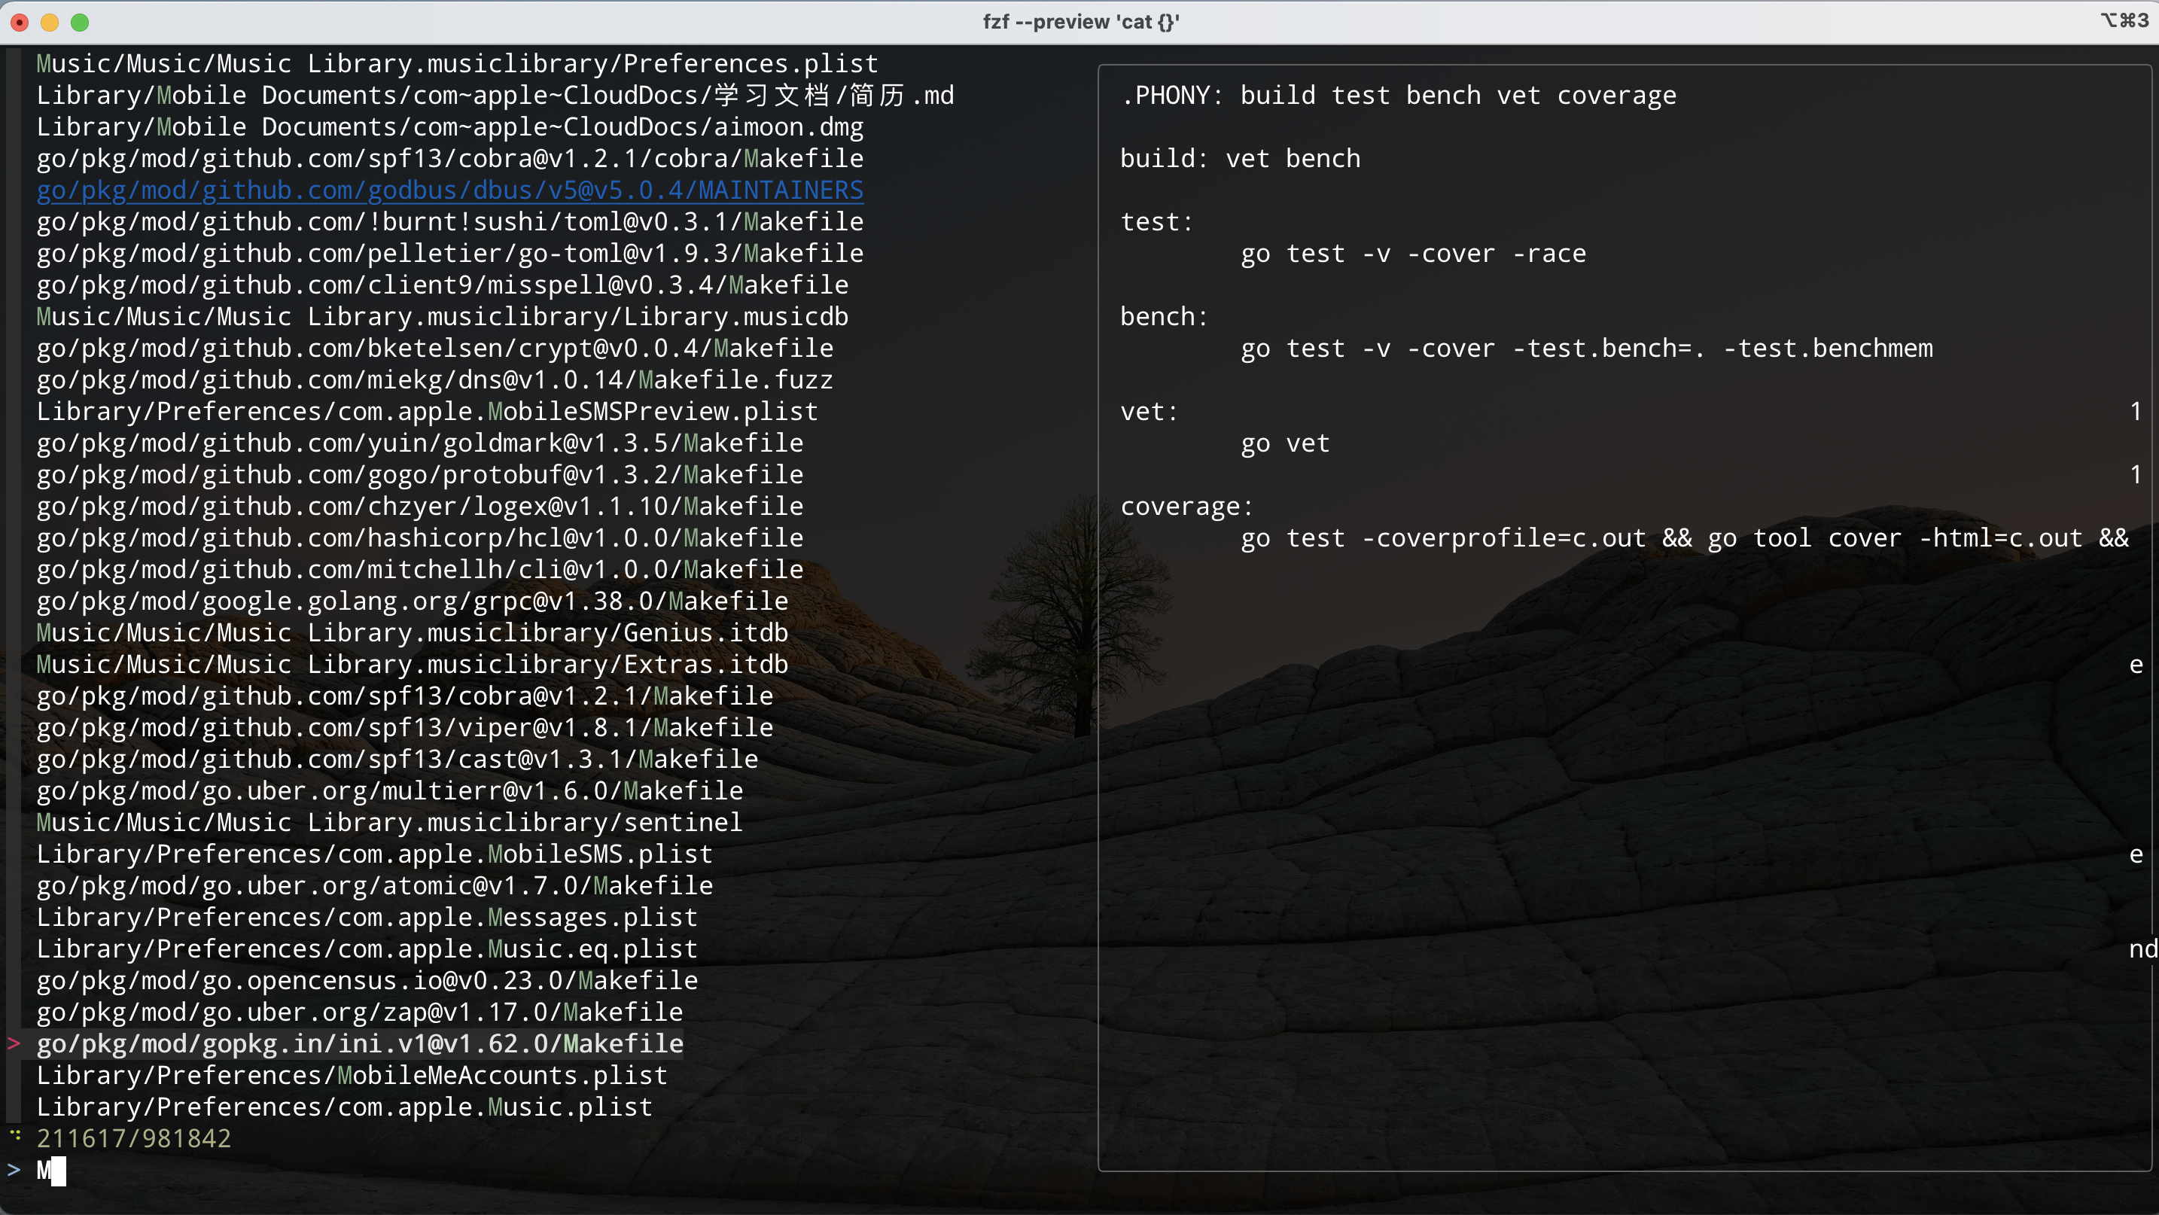
Task: Click 'build: vet bench' preview line
Action: 1241,158
